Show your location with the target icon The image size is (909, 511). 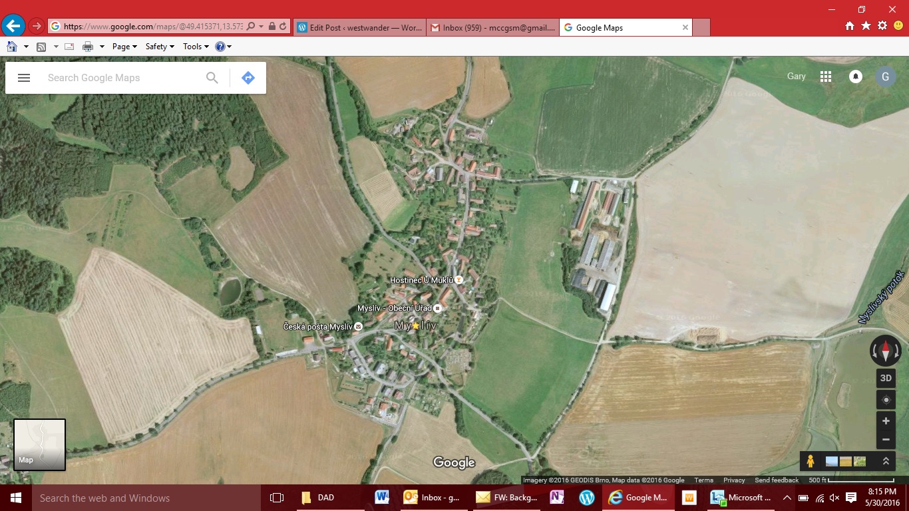click(886, 400)
